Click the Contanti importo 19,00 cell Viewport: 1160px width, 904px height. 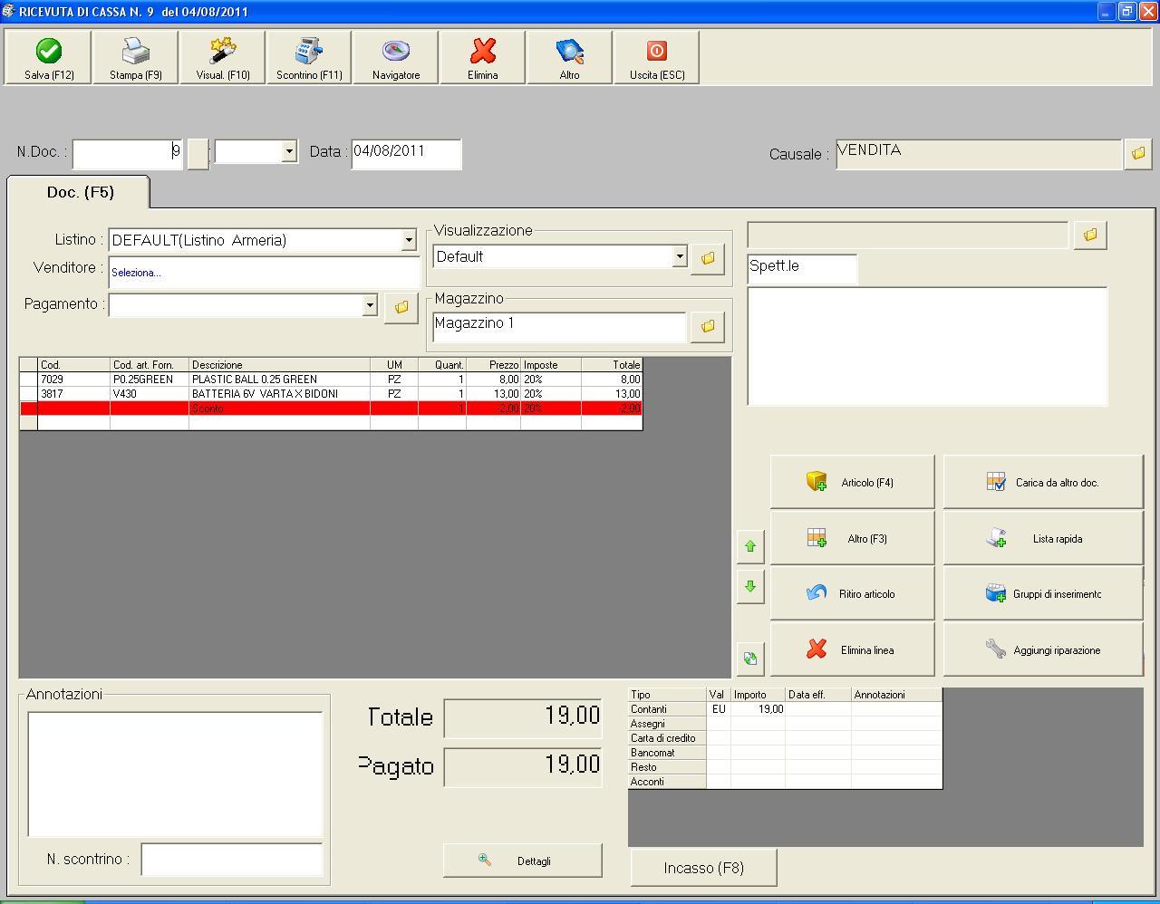coord(759,709)
